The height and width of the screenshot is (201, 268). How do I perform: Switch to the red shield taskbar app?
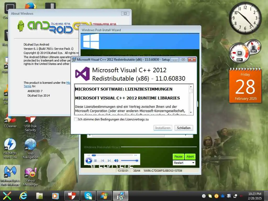[x=72, y=196]
